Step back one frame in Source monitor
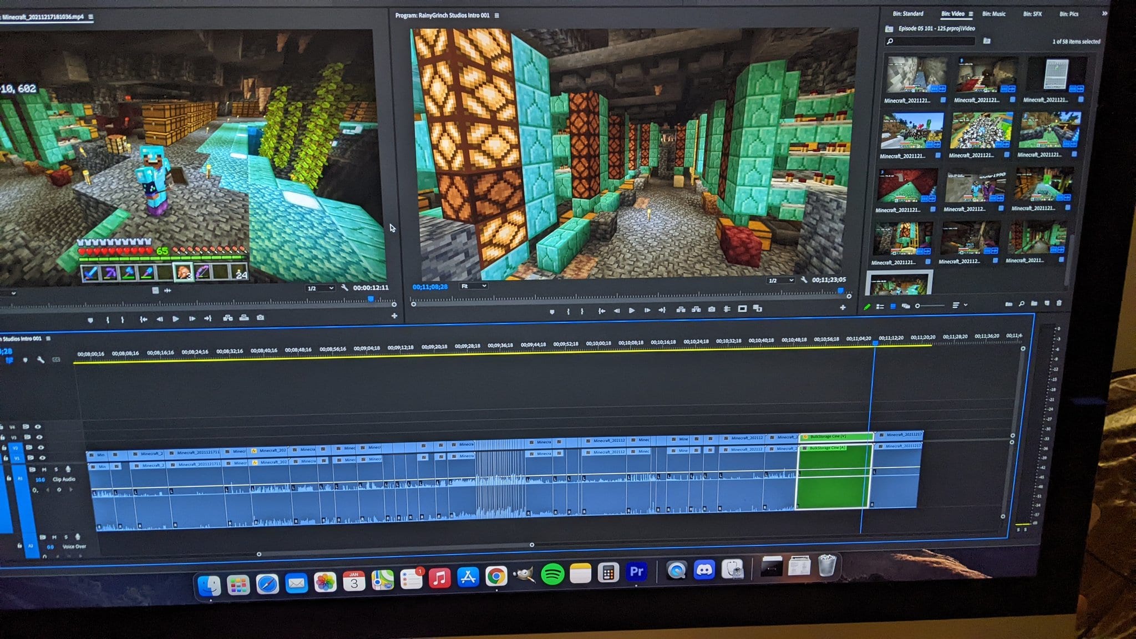 click(160, 319)
